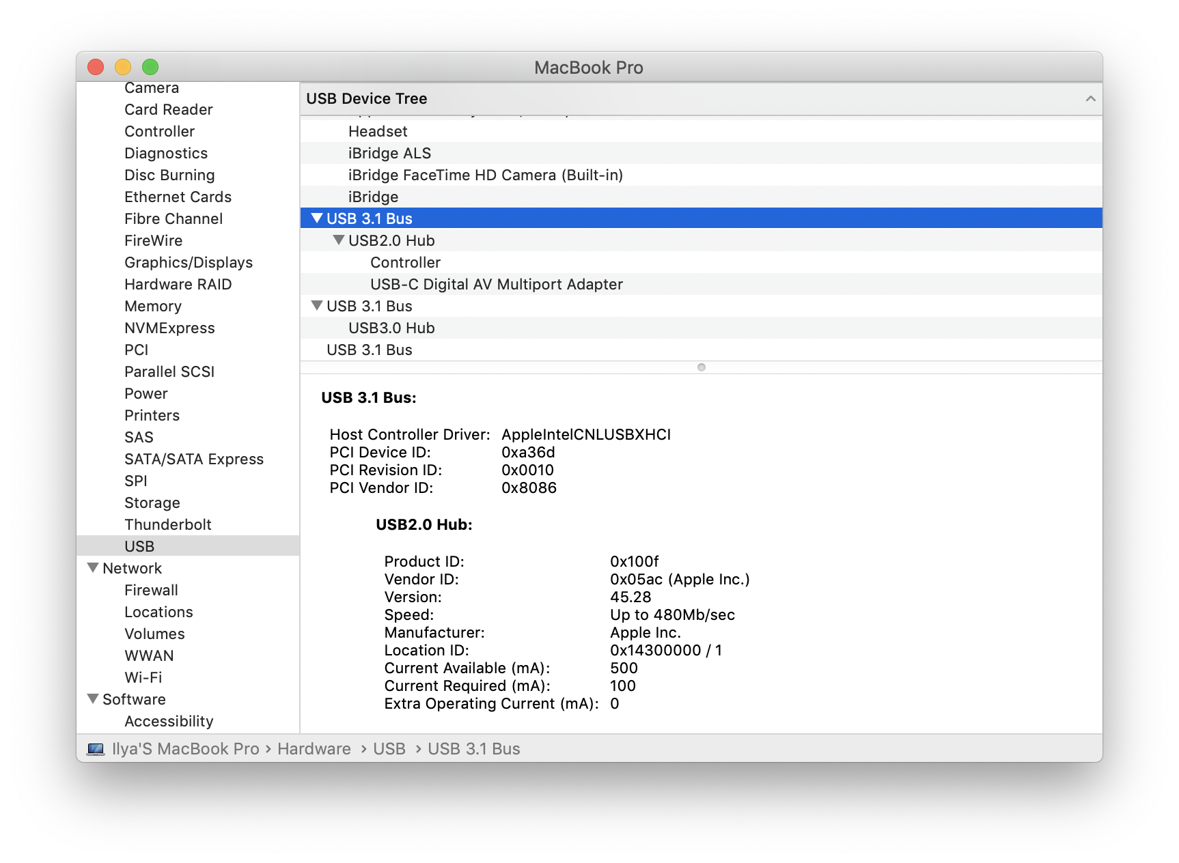This screenshot has height=863, width=1179.
Task: Select SPI in the sidebar
Action: pos(136,481)
